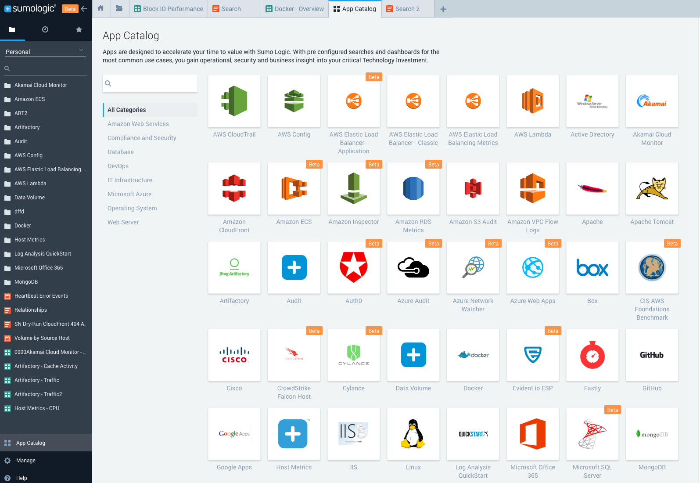This screenshot has width=700, height=483.
Task: Switch to the Search 2 tab
Action: (x=408, y=9)
